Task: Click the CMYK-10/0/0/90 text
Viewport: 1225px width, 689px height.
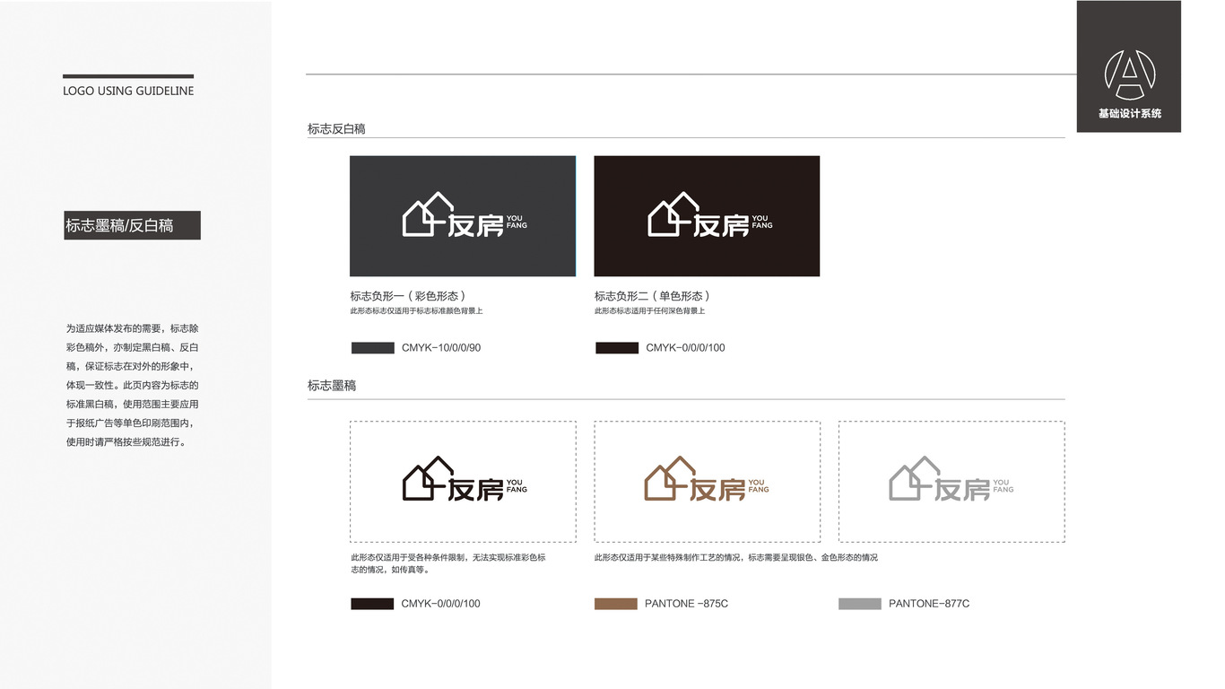Action: 441,348
